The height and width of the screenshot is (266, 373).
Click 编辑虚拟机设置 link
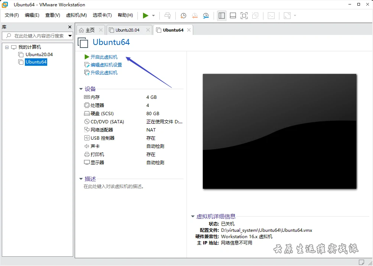point(106,65)
